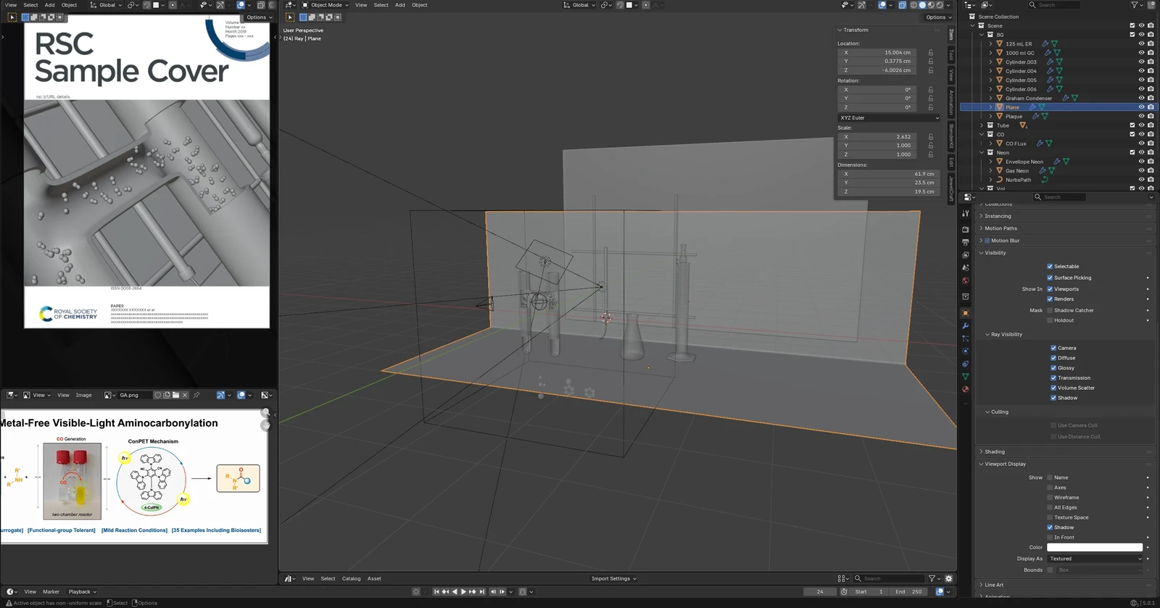The height and width of the screenshot is (608, 1160).
Task: Jump to the timeline end frame
Action: 481,591
